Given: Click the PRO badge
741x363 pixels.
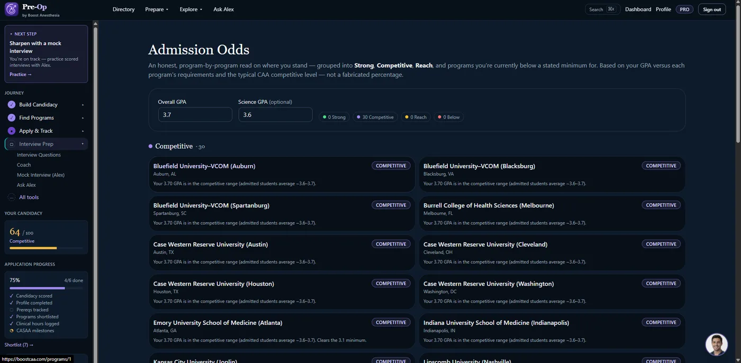Looking at the screenshot, I should coord(684,10).
